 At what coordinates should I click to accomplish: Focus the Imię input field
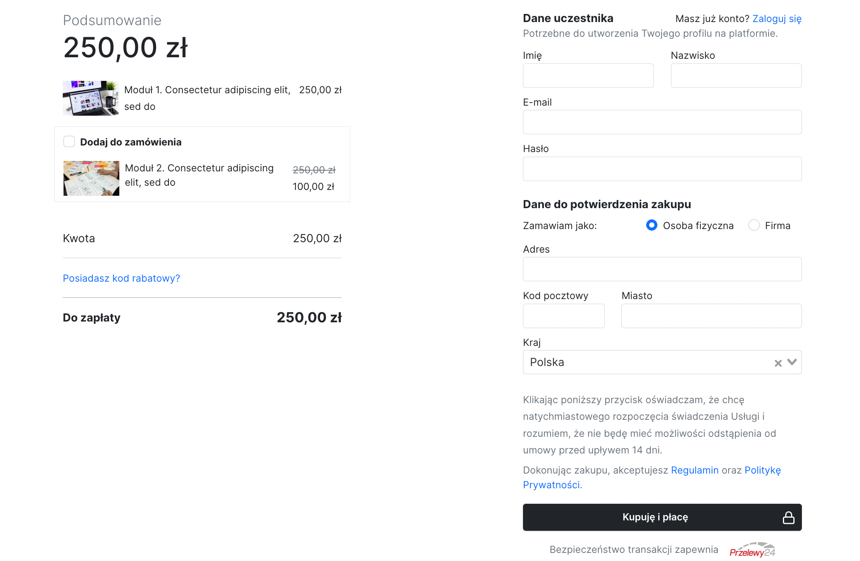pos(588,76)
